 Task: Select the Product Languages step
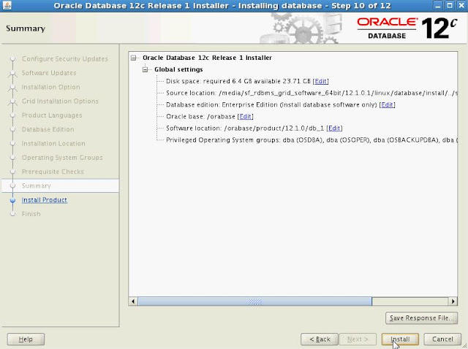point(52,115)
